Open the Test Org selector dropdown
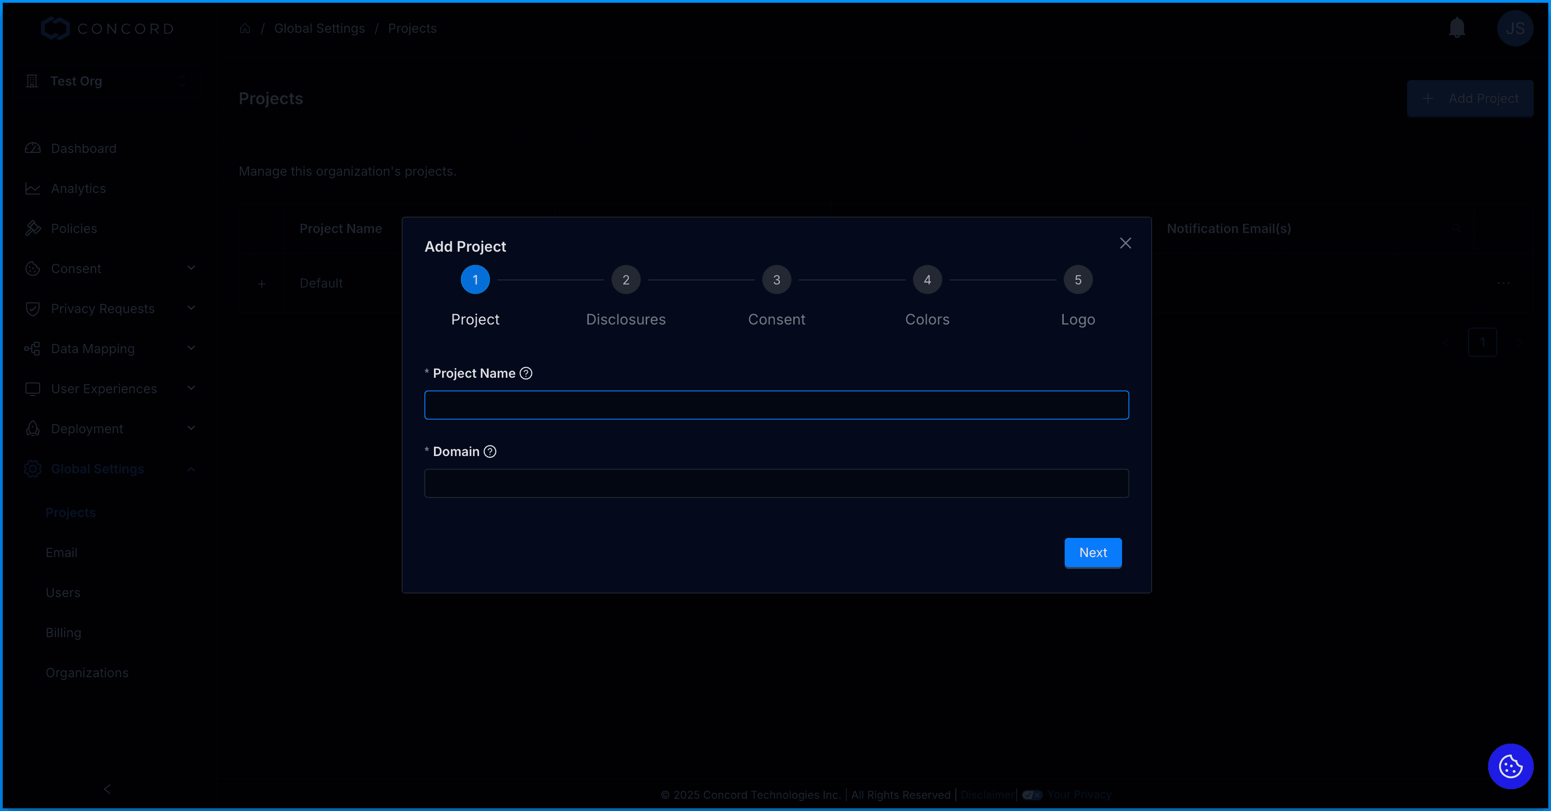 (107, 81)
